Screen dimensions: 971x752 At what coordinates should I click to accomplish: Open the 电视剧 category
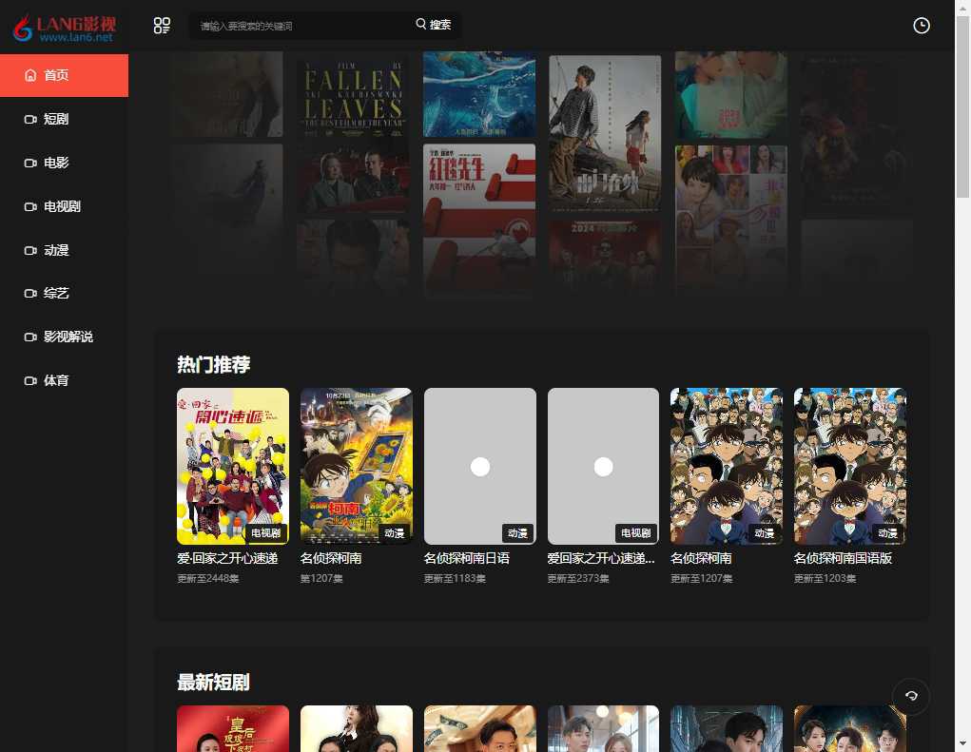tap(65, 206)
